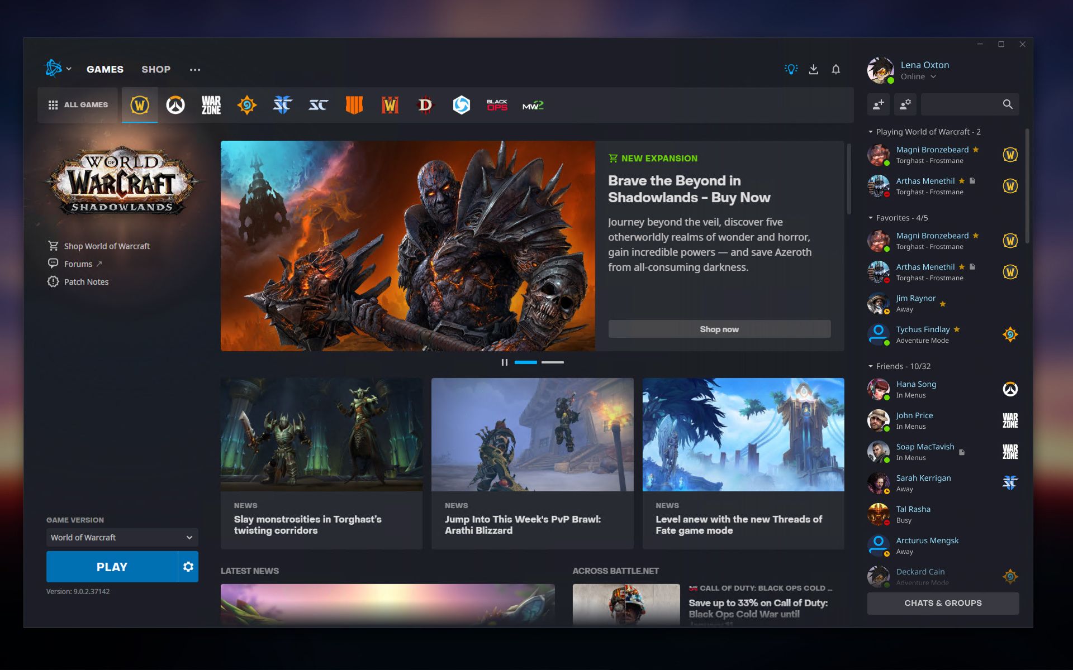The height and width of the screenshot is (670, 1073).
Task: Click the Shadowlands expansion banner image
Action: (408, 246)
